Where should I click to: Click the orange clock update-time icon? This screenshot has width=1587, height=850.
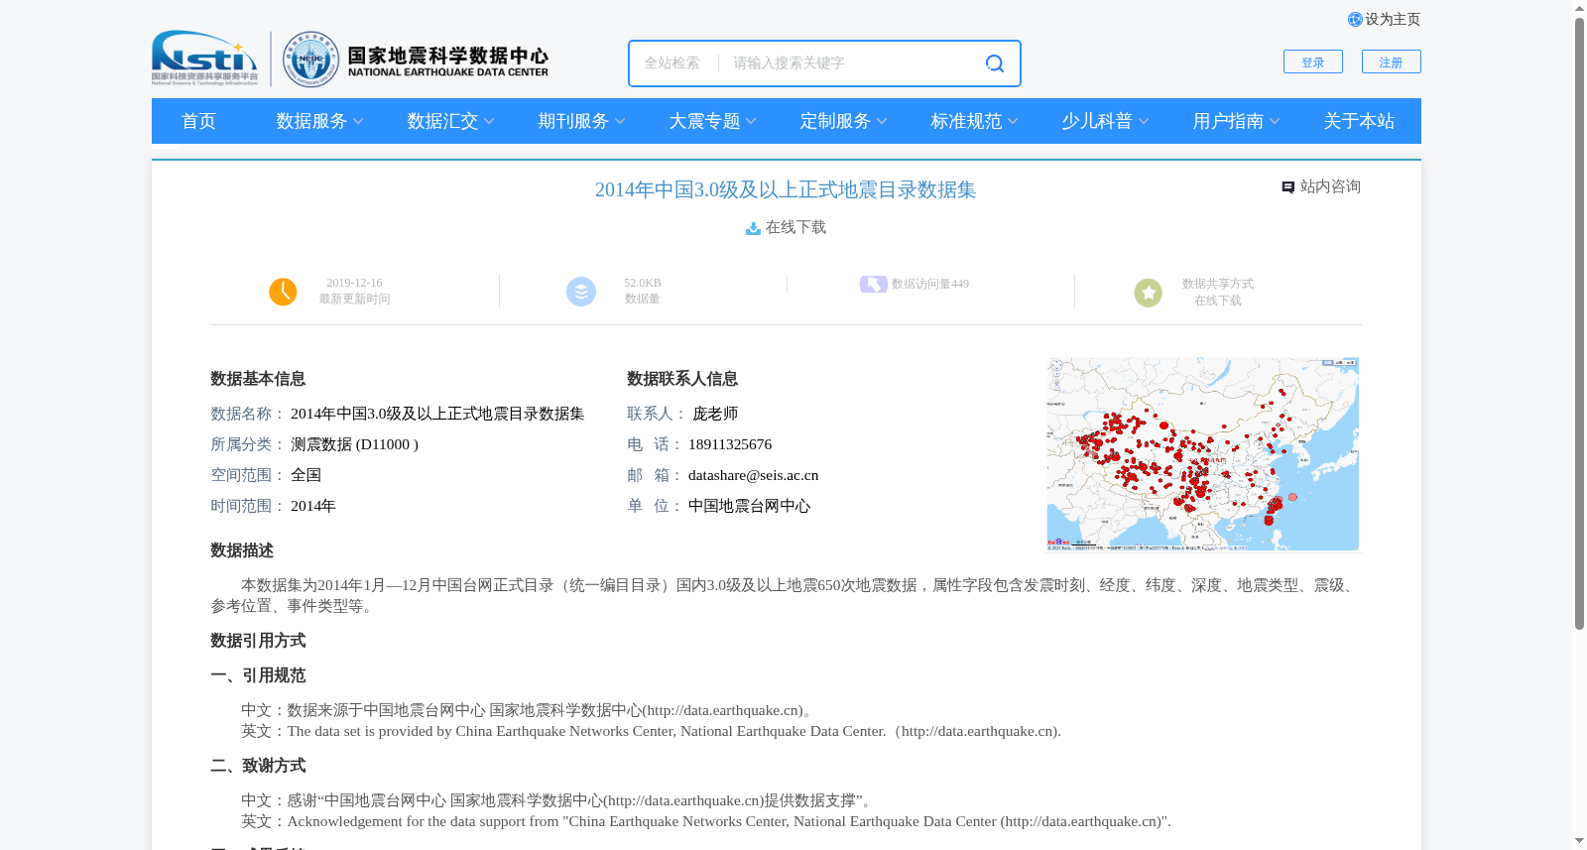coord(283,292)
